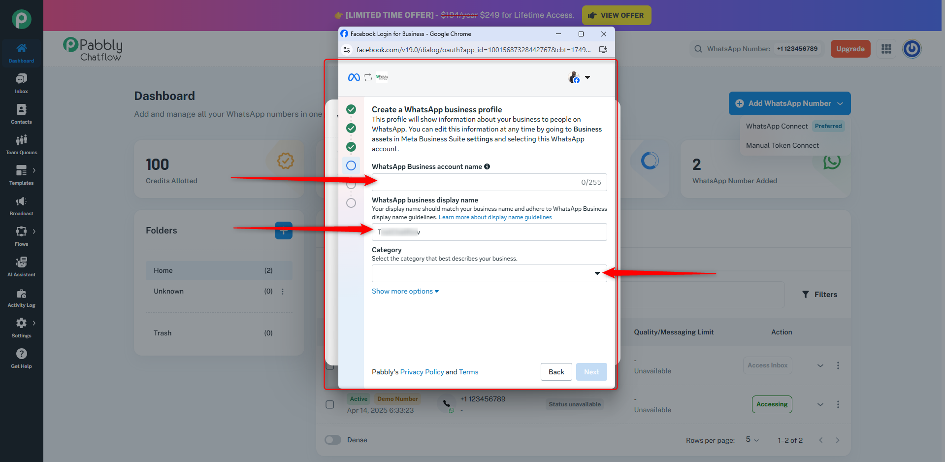Open the Rows per page dropdown
This screenshot has width=945, height=462.
(x=752, y=440)
